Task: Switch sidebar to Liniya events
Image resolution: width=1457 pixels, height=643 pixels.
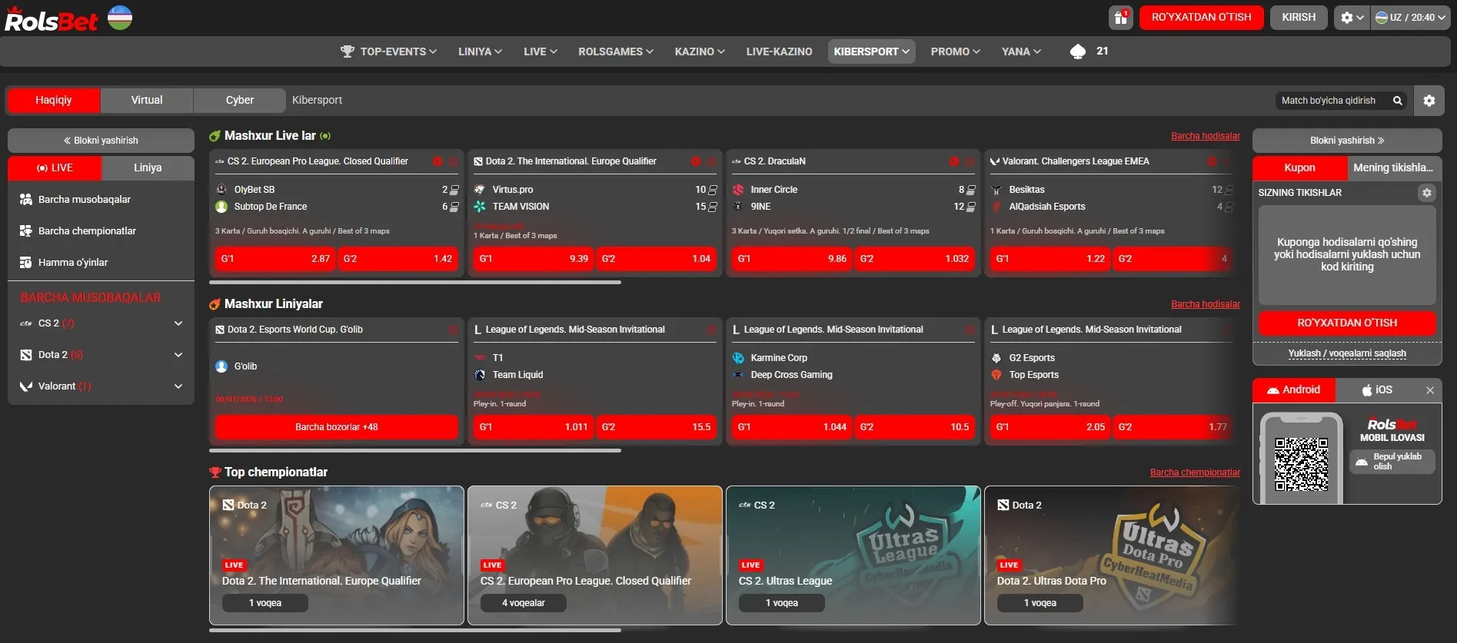Action: 148,167
